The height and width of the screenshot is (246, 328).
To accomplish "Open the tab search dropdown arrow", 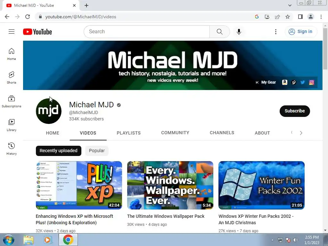I will (x=290, y=5).
